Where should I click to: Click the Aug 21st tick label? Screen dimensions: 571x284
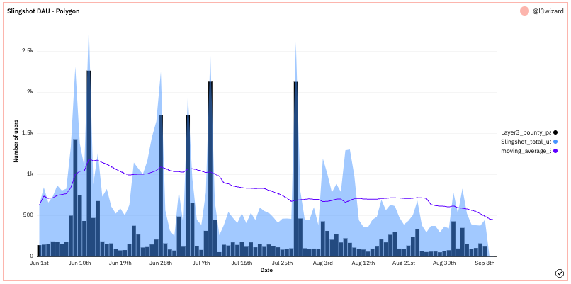point(403,263)
